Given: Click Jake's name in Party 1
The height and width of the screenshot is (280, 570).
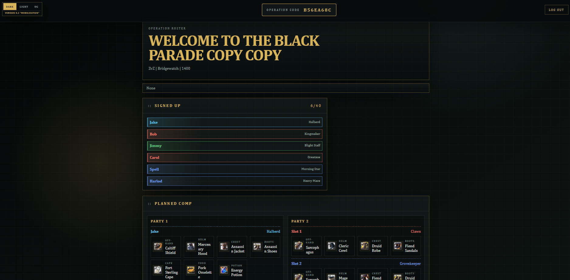Looking at the screenshot, I should (x=155, y=232).
